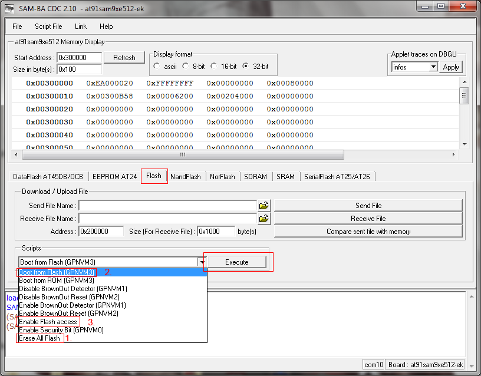Choose Enable BrownOut Detector (GPNVM1) script
This screenshot has height=376, width=481.
click(x=113, y=305)
